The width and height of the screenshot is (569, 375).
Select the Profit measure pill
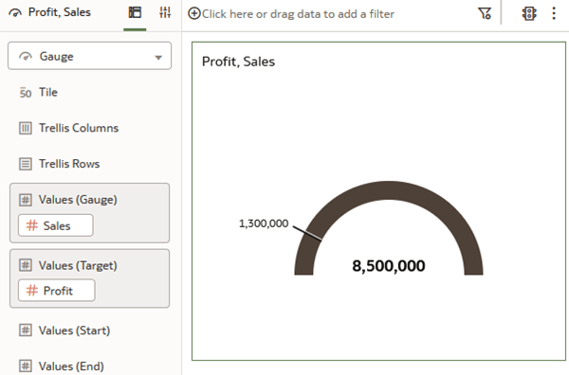(x=57, y=290)
